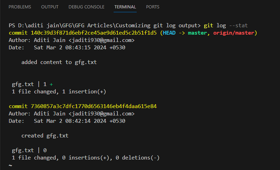Click the second commit hash 7360857a3c7d
Image resolution: width=280 pixels, height=170 pixels.
click(x=94, y=106)
